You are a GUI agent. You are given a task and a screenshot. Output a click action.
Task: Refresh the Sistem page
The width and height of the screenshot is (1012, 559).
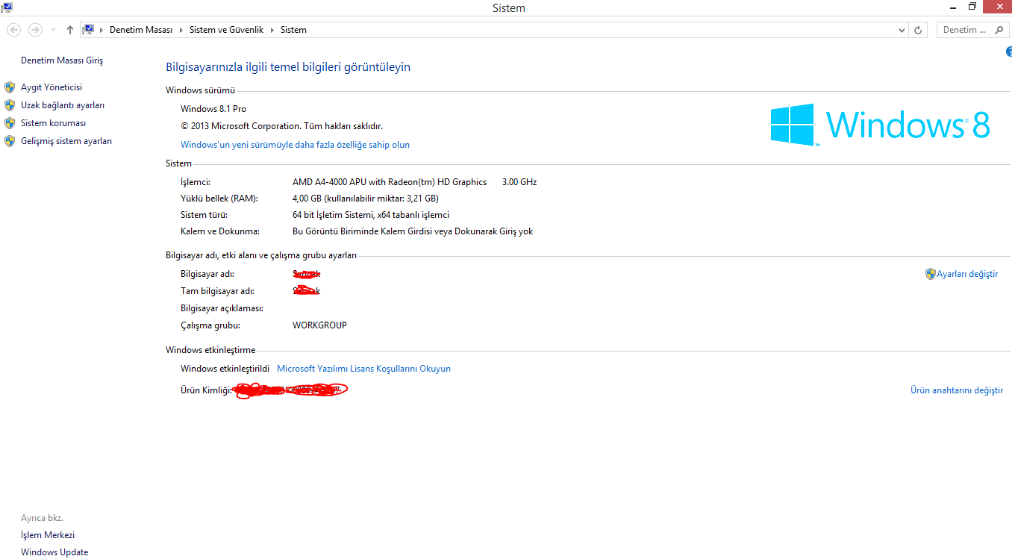[919, 30]
